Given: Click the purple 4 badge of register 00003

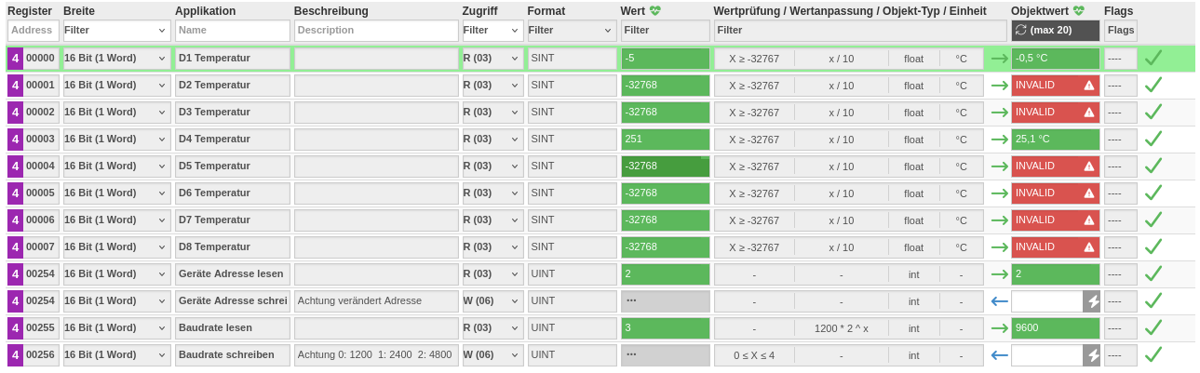Looking at the screenshot, I should pos(15,140).
